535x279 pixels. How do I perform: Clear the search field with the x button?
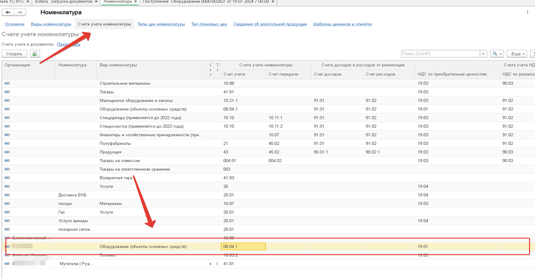click(x=483, y=54)
